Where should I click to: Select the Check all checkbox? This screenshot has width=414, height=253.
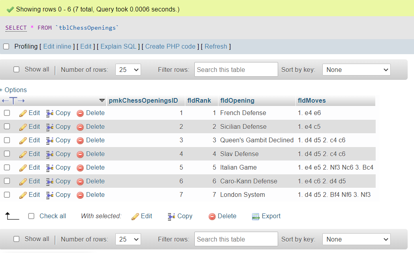(x=32, y=216)
